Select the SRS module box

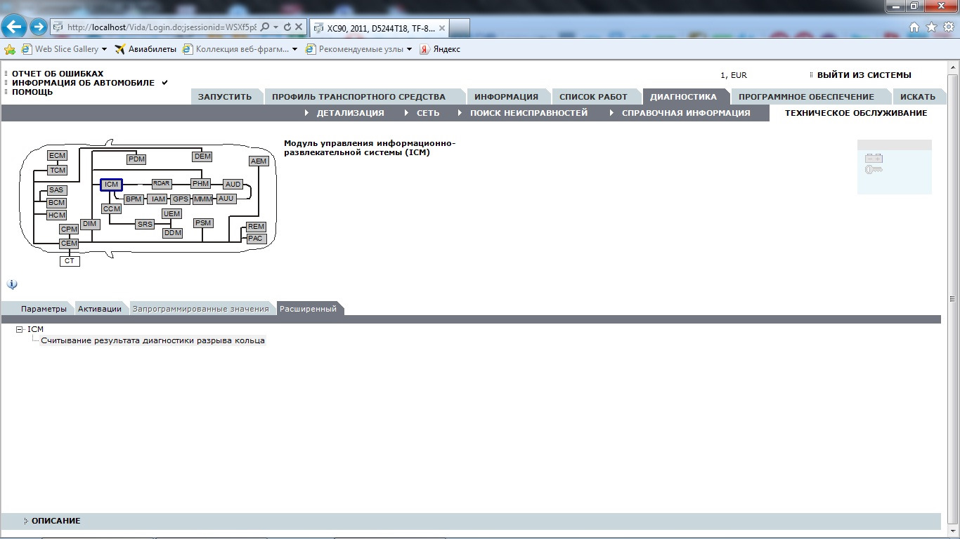tap(145, 225)
